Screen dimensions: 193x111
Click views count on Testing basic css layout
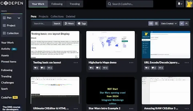point(50,68)
